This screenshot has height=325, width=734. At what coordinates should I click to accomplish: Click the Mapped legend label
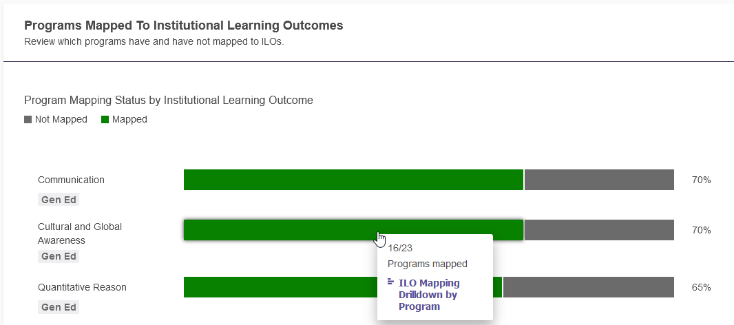click(129, 119)
